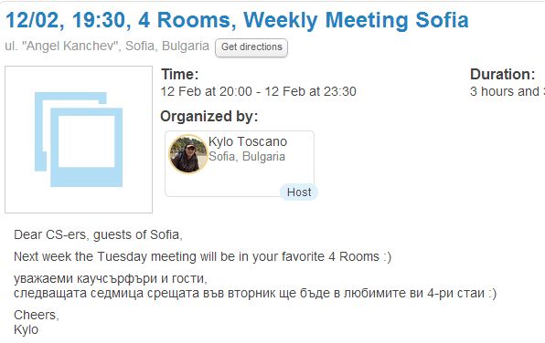The height and width of the screenshot is (343, 545).
Task: Click the Time: heading
Action: click(x=180, y=74)
